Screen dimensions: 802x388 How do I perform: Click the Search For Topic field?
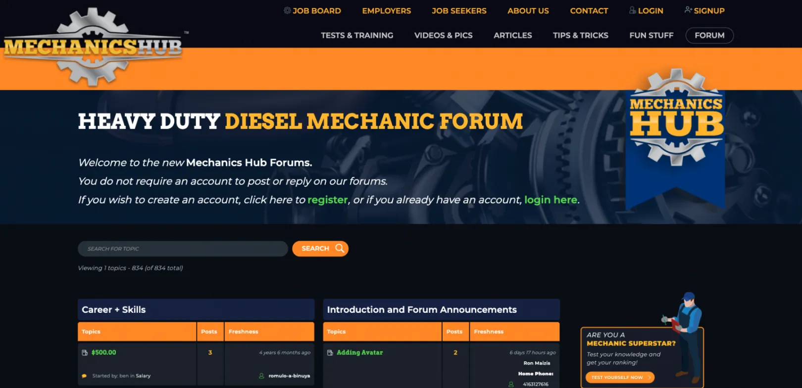click(x=183, y=249)
